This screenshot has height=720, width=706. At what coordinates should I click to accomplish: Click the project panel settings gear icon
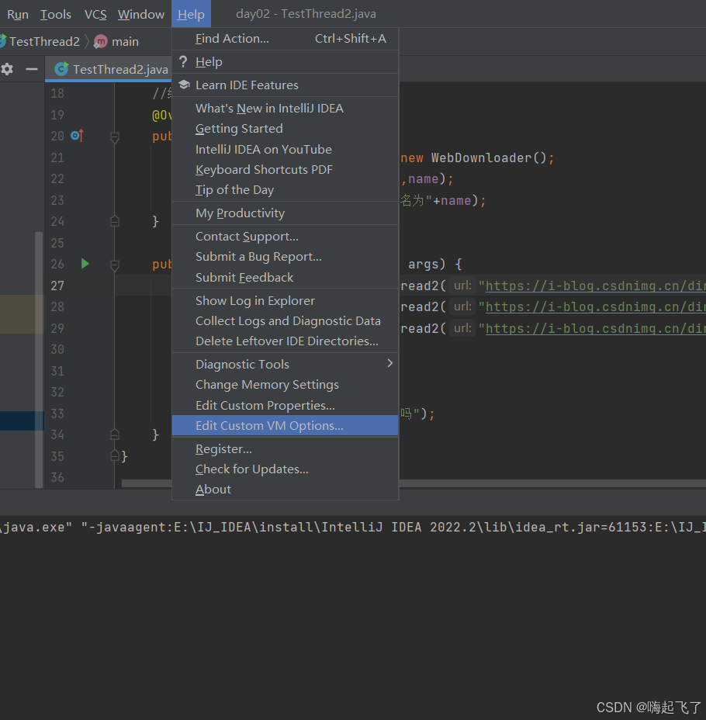point(7,69)
